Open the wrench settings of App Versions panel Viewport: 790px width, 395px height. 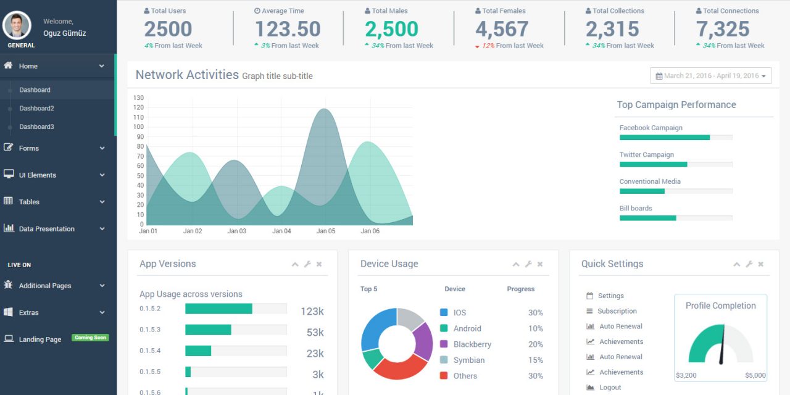307,264
